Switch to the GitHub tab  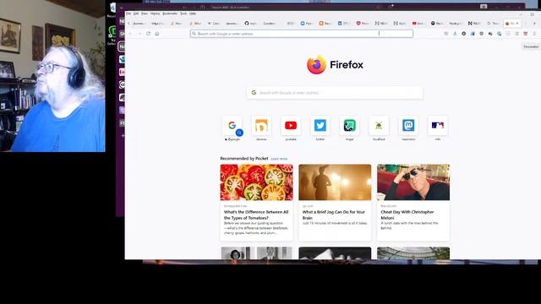click(251, 23)
